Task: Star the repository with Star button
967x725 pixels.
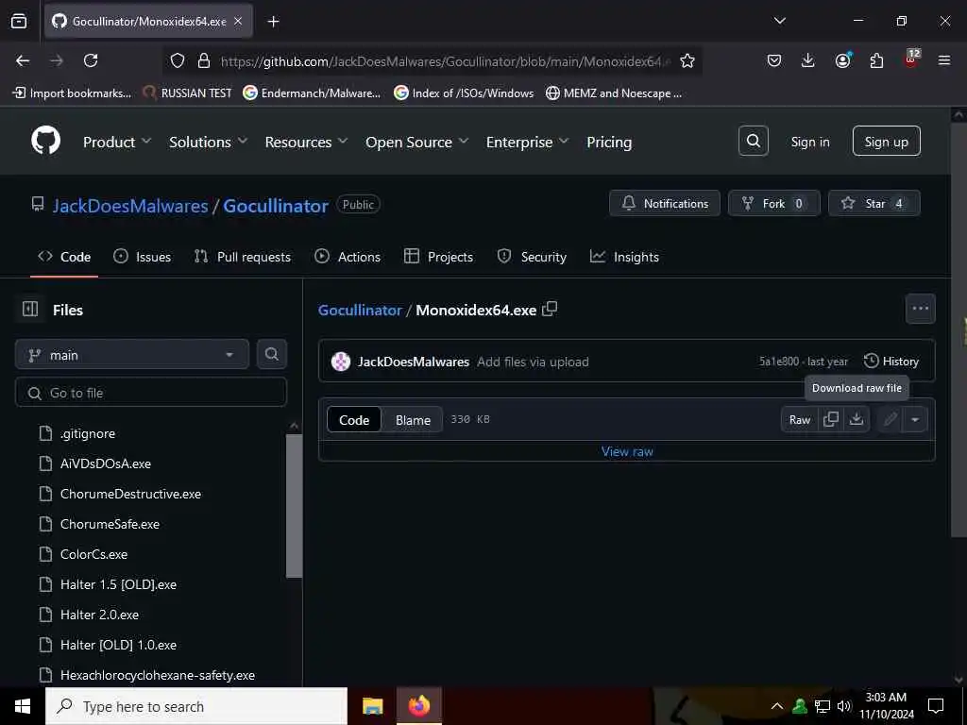Action: 874,203
